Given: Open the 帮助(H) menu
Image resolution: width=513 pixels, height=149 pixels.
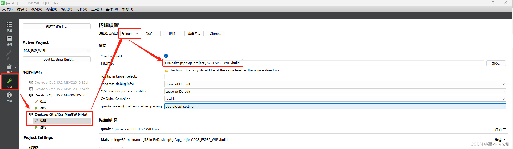Looking at the screenshot, I should point(127,9).
